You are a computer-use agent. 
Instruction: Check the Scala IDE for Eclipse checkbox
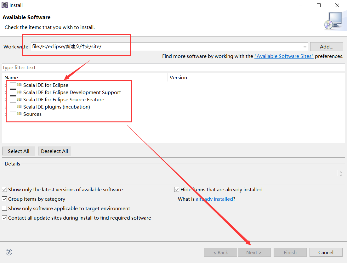click(13, 85)
